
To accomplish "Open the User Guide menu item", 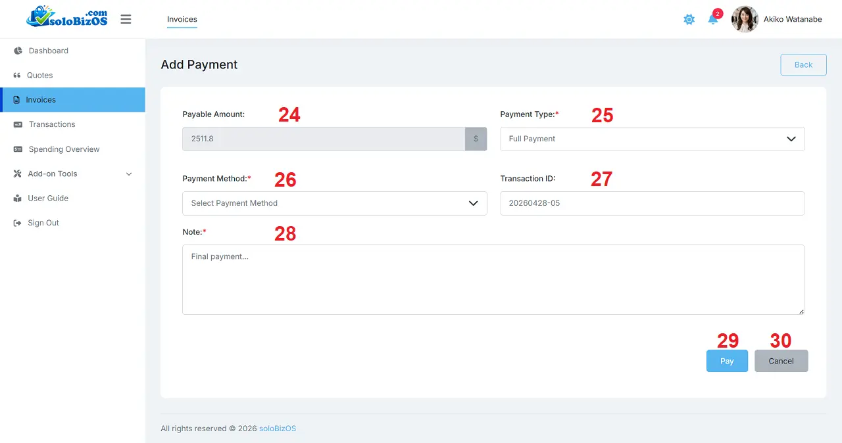I will 72,198.
